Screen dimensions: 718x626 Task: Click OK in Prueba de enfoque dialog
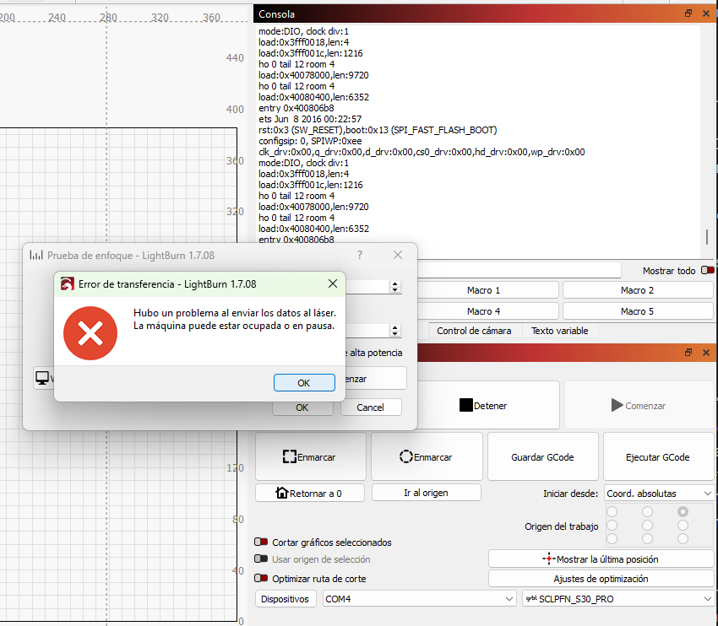pos(302,407)
